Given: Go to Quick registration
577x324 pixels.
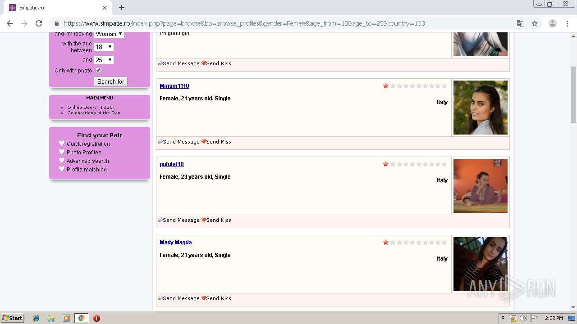Looking at the screenshot, I should pyautogui.click(x=88, y=144).
